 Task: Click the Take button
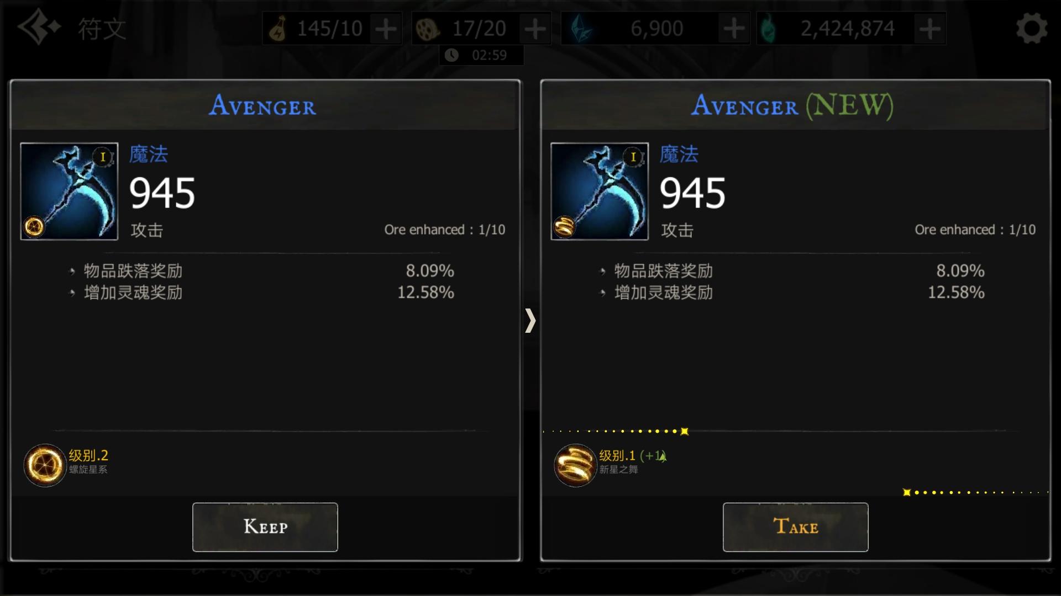click(796, 527)
